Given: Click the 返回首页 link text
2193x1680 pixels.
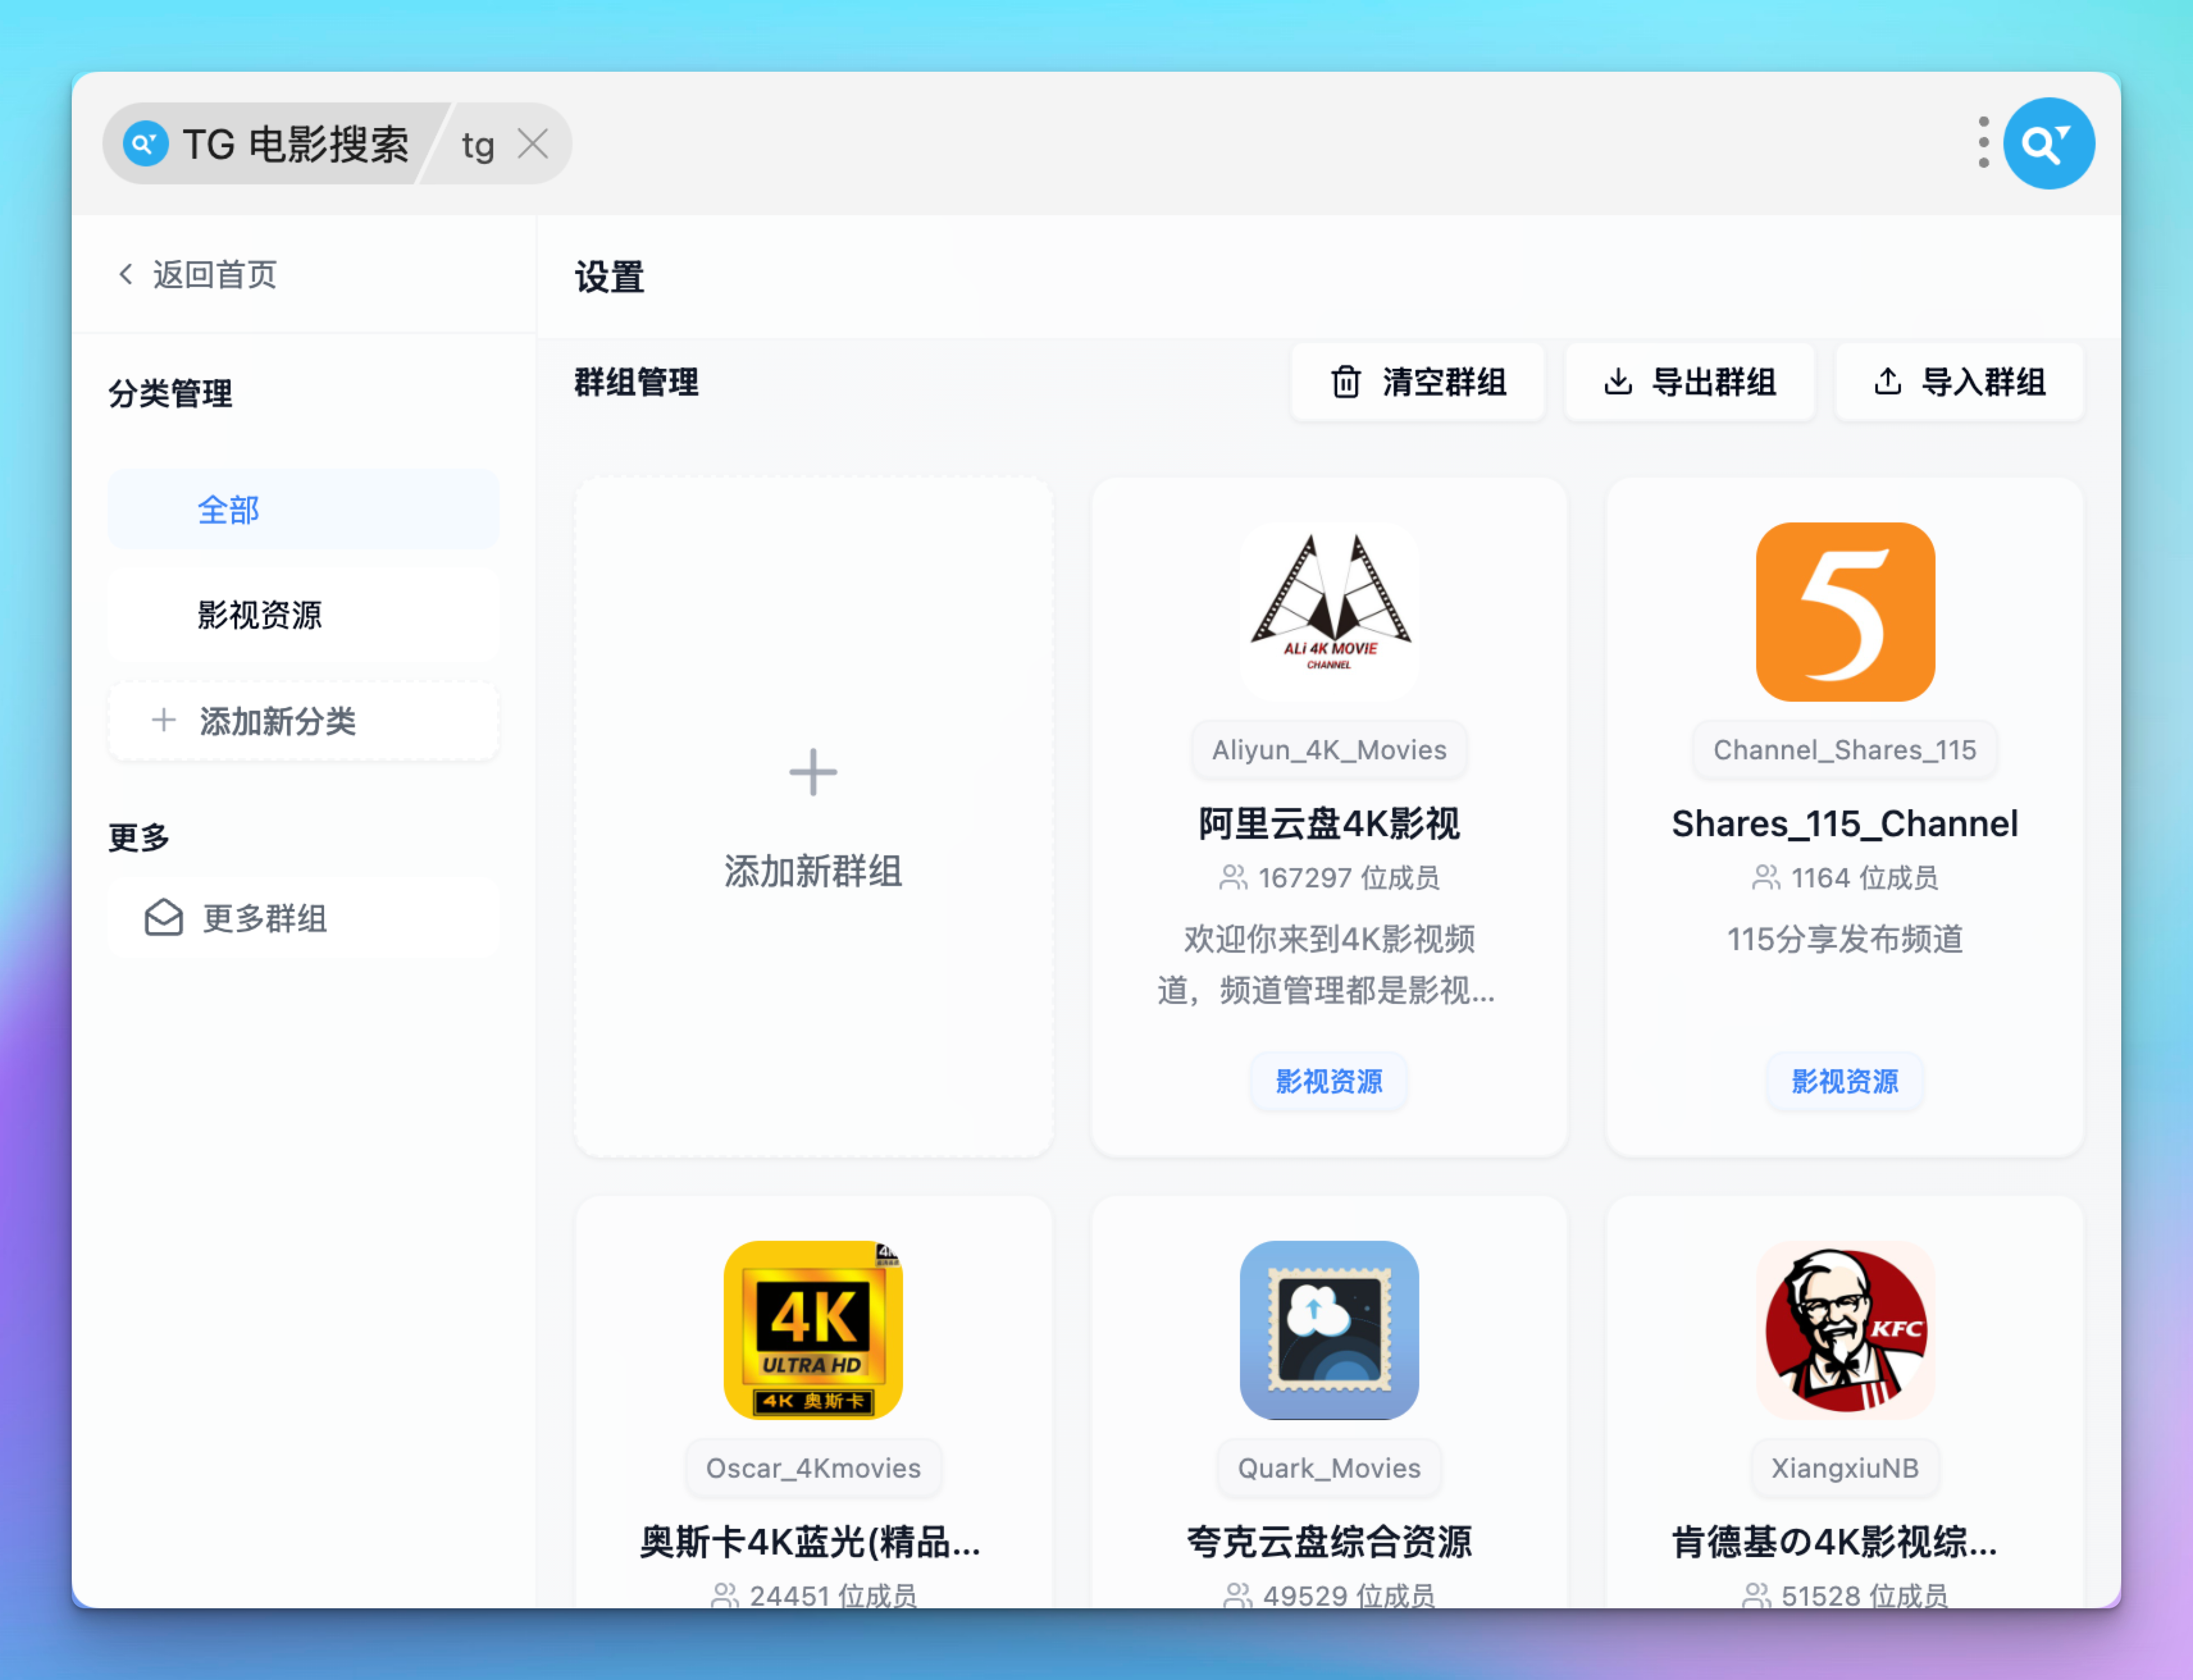Looking at the screenshot, I should pyautogui.click(x=214, y=274).
